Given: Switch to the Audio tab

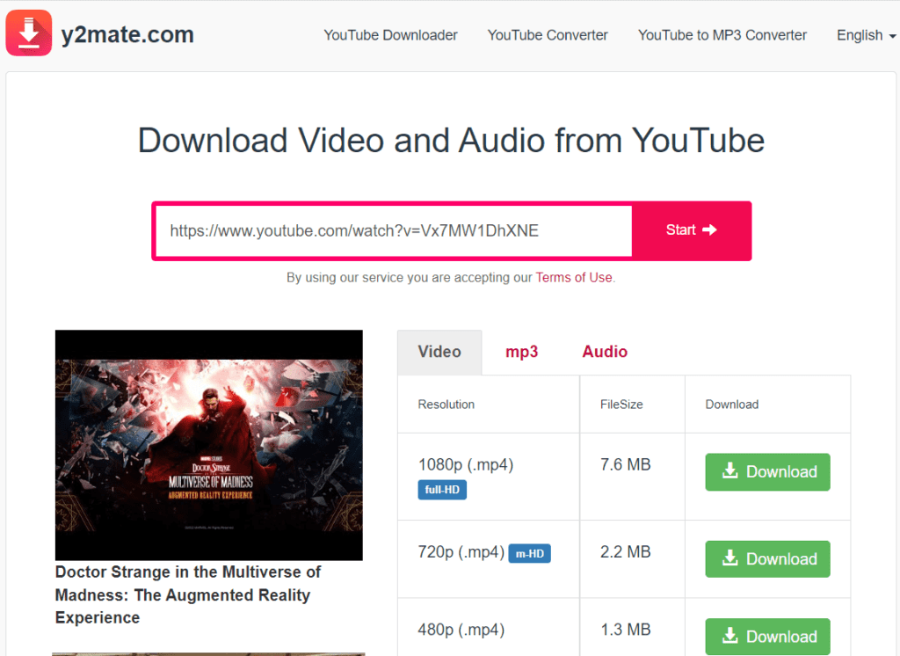Looking at the screenshot, I should (x=605, y=352).
